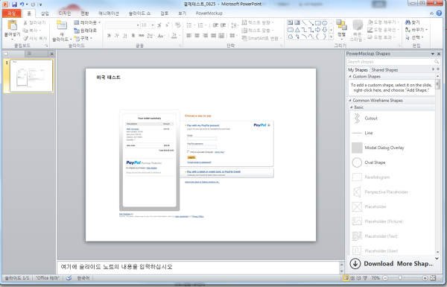Center-align text in paragraph group
This screenshot has width=447, height=287.
[197, 36]
